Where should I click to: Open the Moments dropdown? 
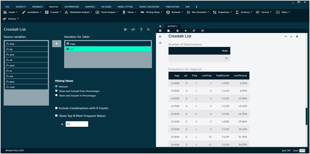174,12
